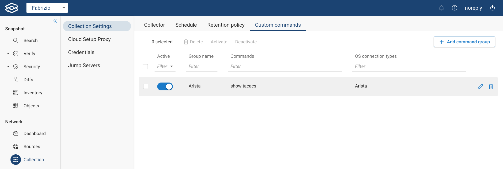The height and width of the screenshot is (169, 503).
Task: Click the Inventory icon
Action: (x=16, y=93)
